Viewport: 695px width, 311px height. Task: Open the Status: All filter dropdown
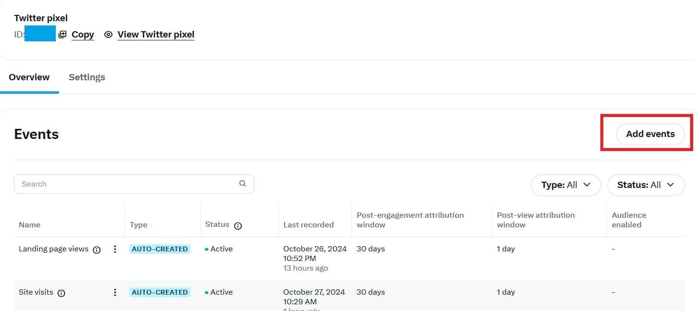(x=646, y=185)
